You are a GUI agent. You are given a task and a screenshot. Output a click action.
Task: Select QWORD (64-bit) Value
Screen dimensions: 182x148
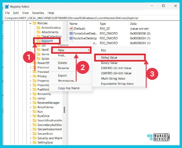click(116, 73)
